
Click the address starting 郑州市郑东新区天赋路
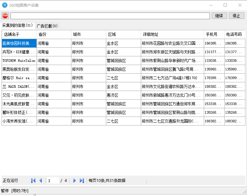coord(172,52)
